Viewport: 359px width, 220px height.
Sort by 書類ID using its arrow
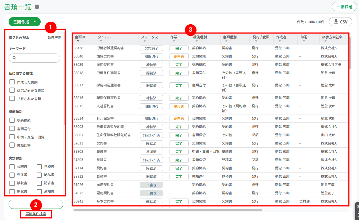coord(78,41)
